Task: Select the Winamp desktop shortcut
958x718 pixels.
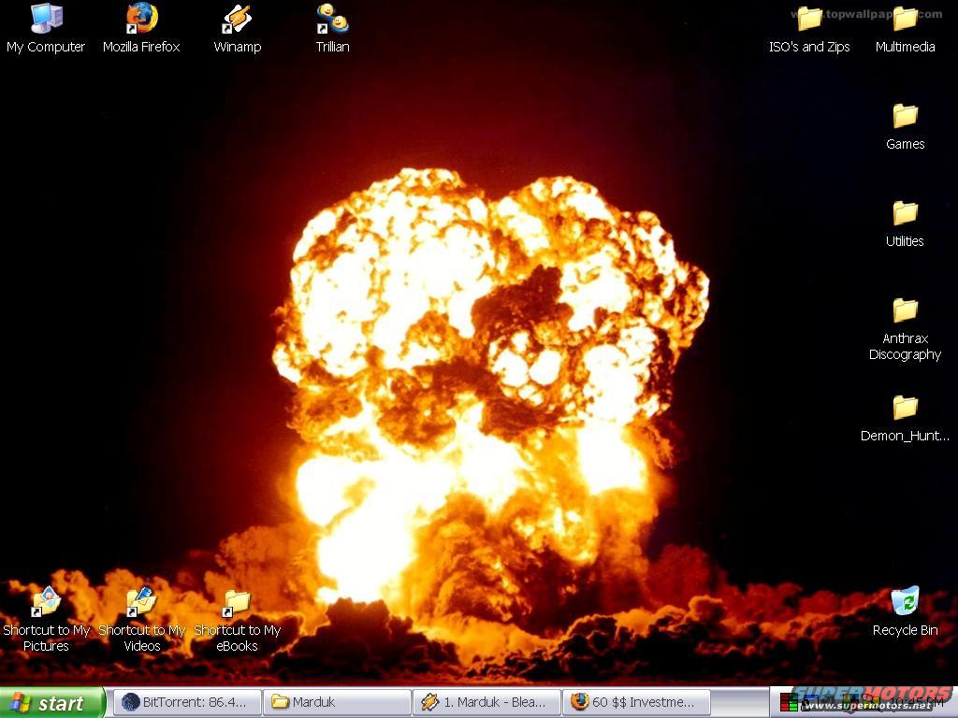Action: coord(237,19)
